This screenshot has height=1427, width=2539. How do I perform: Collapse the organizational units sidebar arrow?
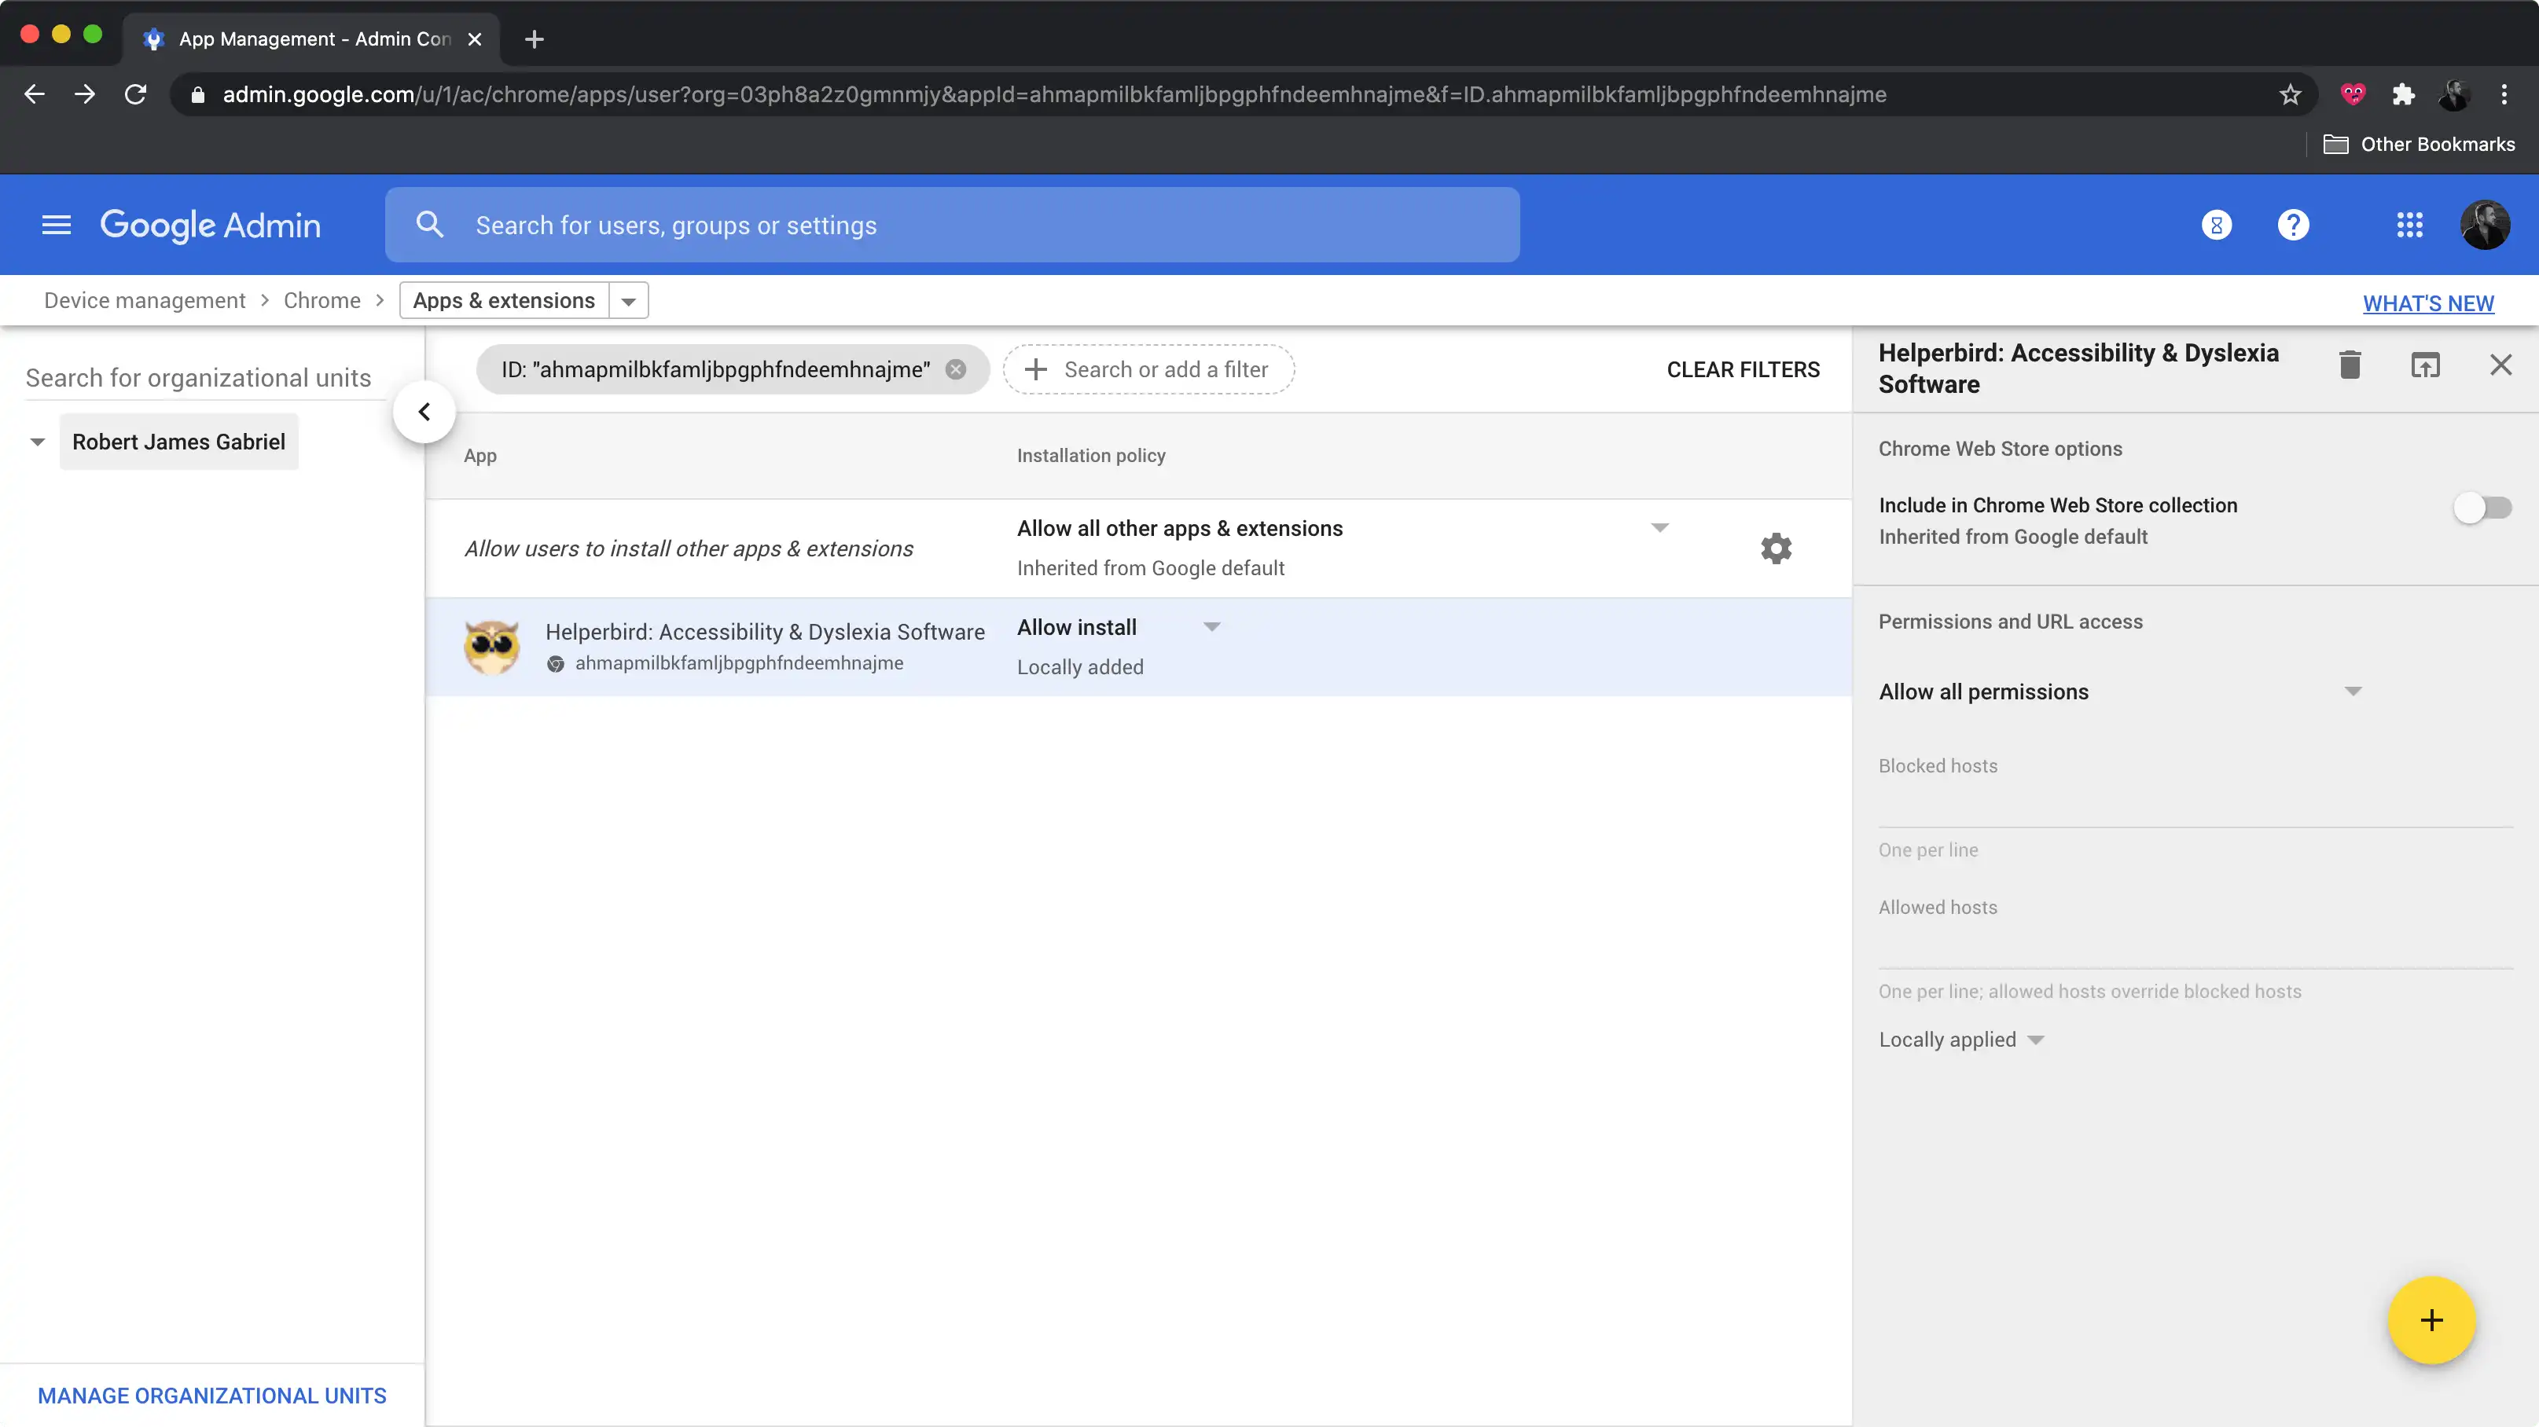pos(424,412)
